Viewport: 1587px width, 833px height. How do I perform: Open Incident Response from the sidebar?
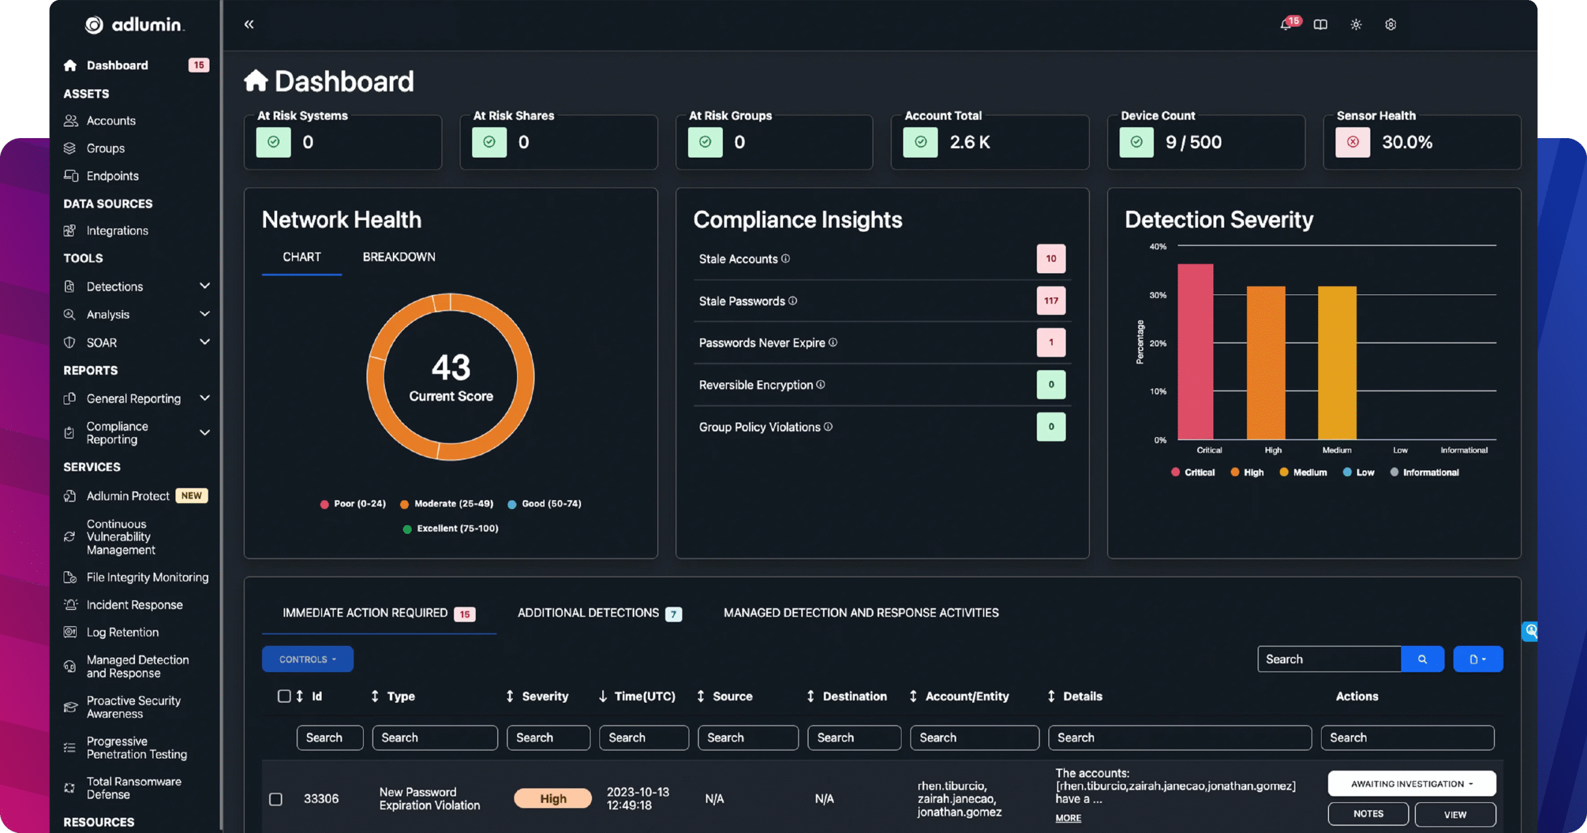tap(134, 604)
